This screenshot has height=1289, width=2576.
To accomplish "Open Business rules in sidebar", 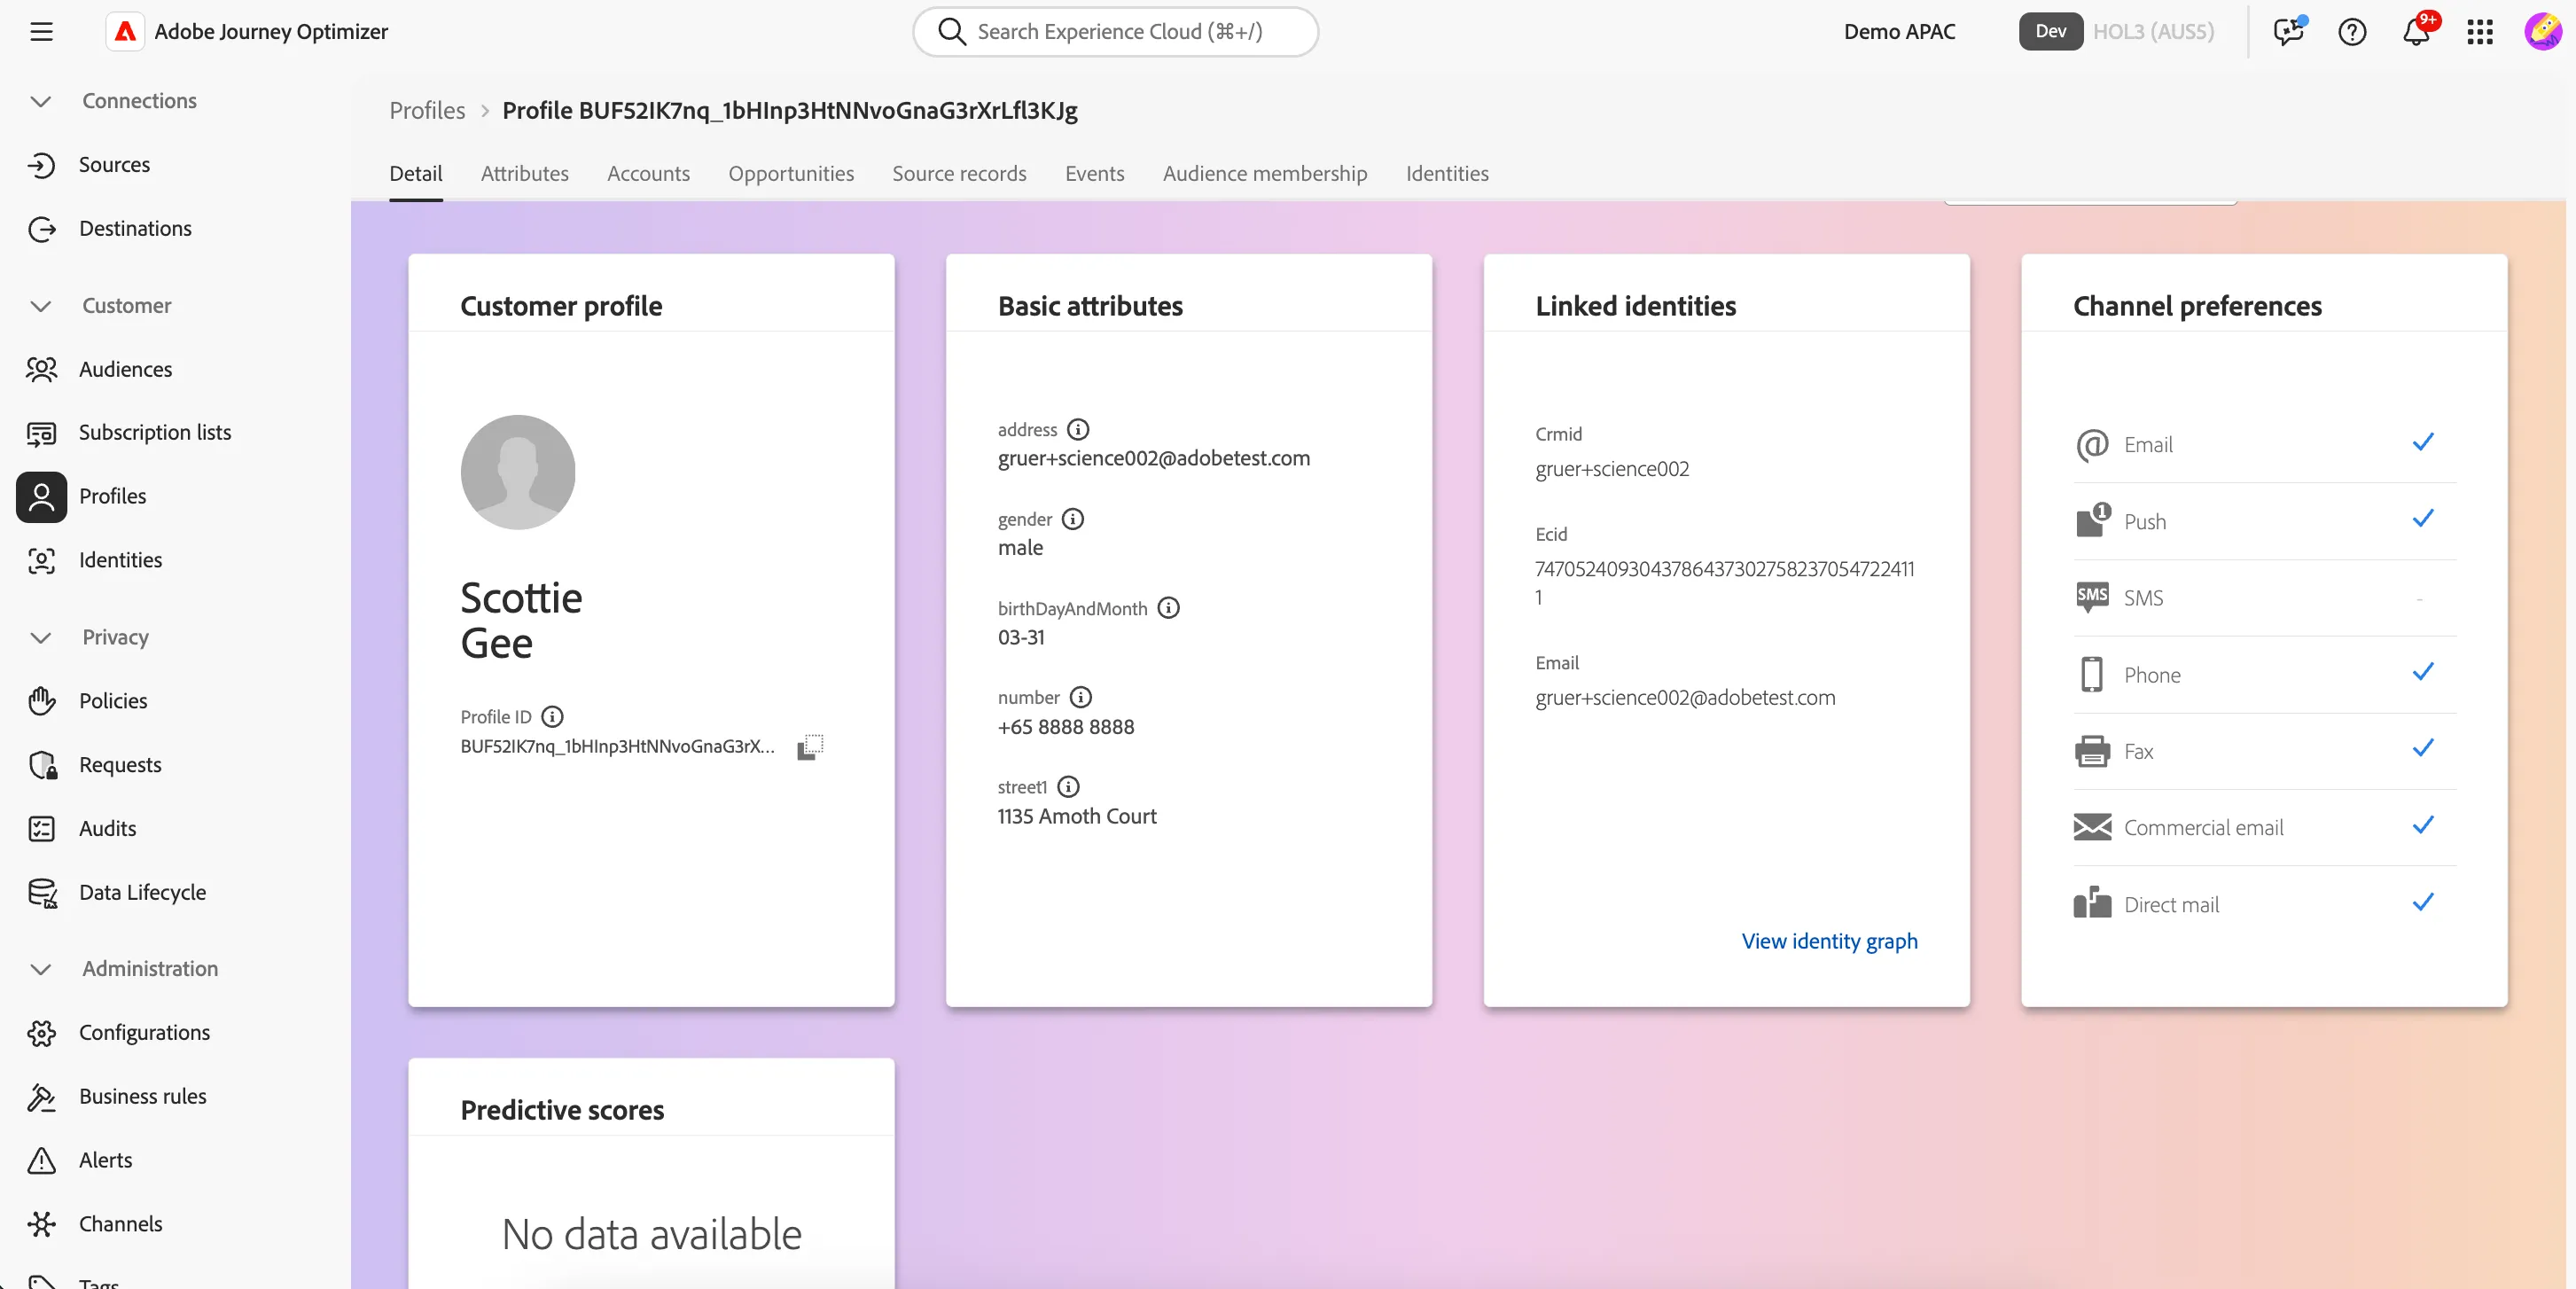I will tap(143, 1096).
